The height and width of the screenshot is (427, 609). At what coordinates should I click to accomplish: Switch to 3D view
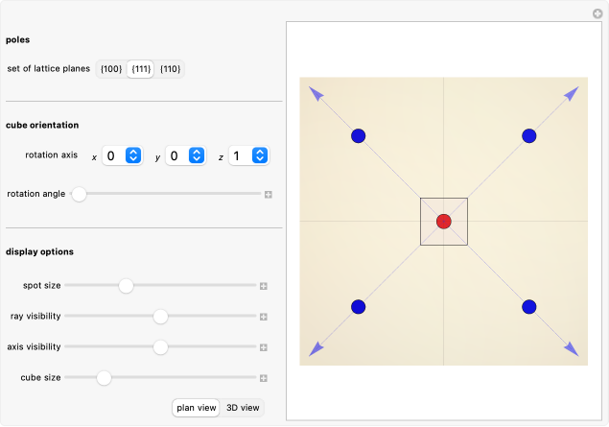[x=242, y=408]
